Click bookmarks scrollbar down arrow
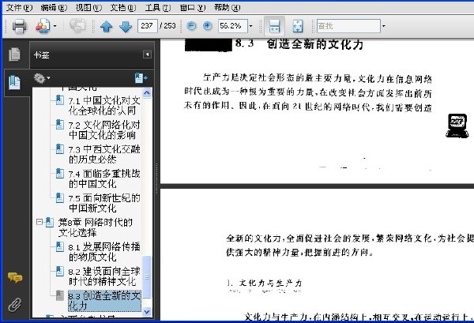Image resolution: width=474 pixels, height=323 pixels. pyautogui.click(x=147, y=311)
